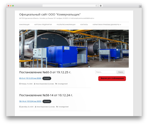This screenshot has width=148, height=125.
Task: Open a new tab with plus icon
Action: 140,7
